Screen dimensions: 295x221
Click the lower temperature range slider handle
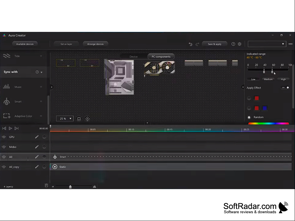coord(264,71)
